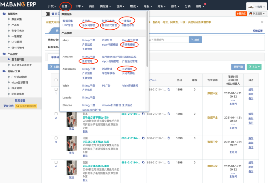The image size is (268, 183).
Task: Open the 系统设置 link
Action: click(x=258, y=31)
